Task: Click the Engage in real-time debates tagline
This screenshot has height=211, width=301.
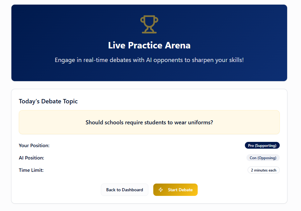Action: click(x=149, y=60)
